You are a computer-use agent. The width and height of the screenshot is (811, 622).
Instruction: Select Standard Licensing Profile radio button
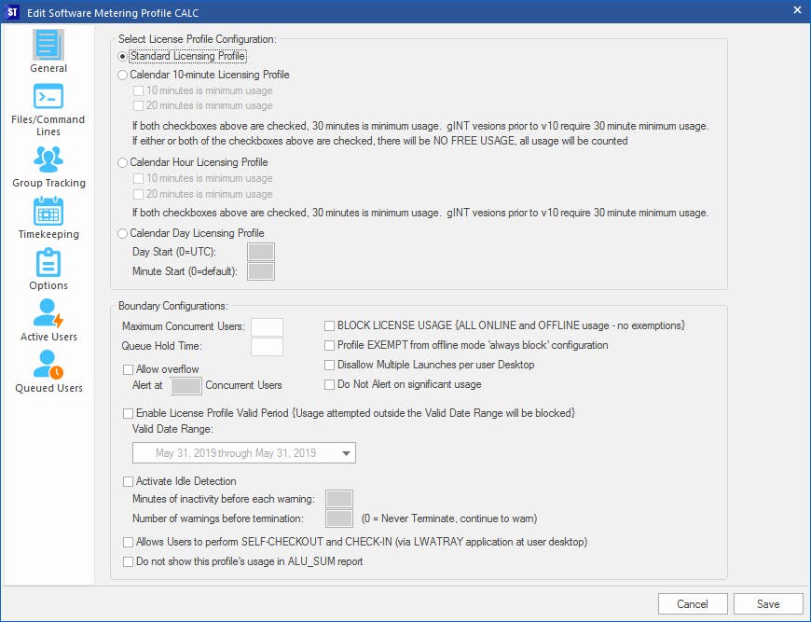click(122, 56)
